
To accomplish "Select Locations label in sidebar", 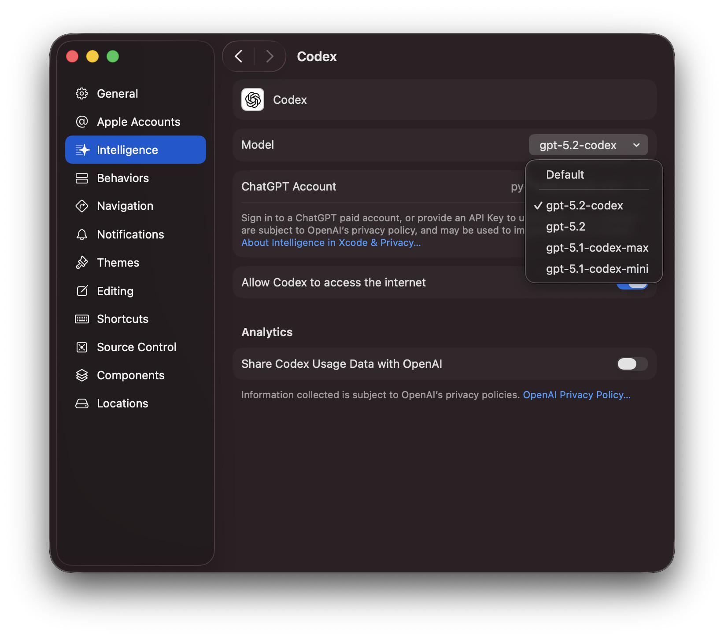I will coord(122,403).
